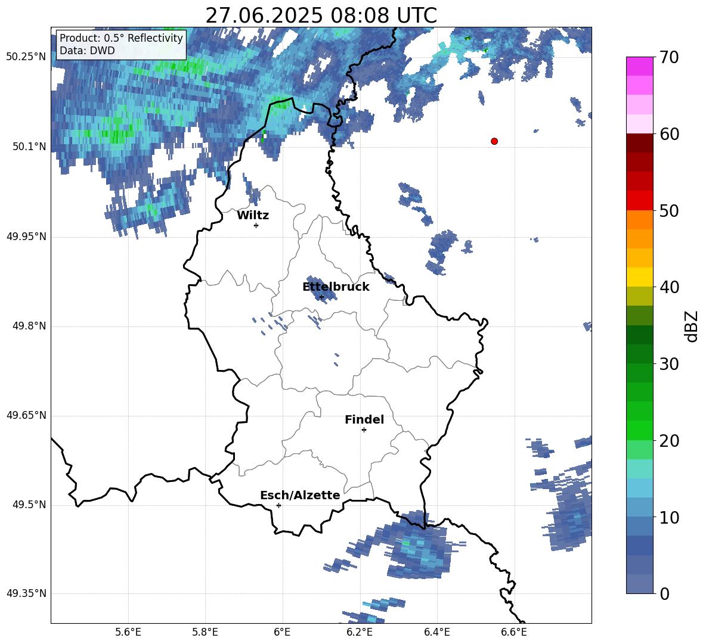Pick the dark red swatch just below 60
This screenshot has height=644, width=706.
pyautogui.click(x=639, y=143)
